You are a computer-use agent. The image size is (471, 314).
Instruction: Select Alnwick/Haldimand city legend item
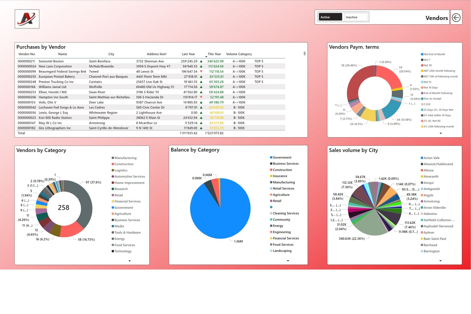[437, 164]
